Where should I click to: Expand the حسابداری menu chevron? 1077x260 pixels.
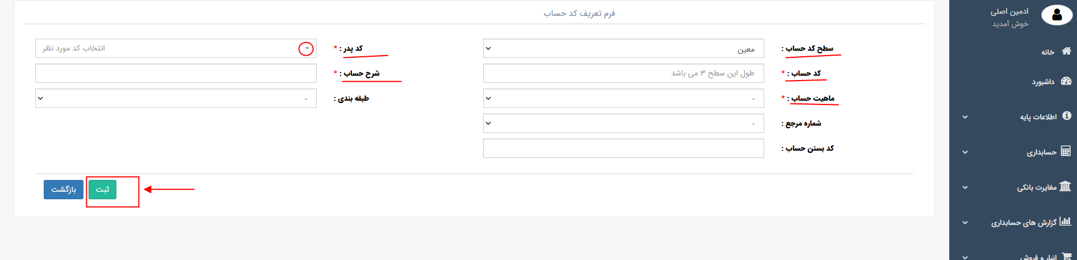point(965,152)
